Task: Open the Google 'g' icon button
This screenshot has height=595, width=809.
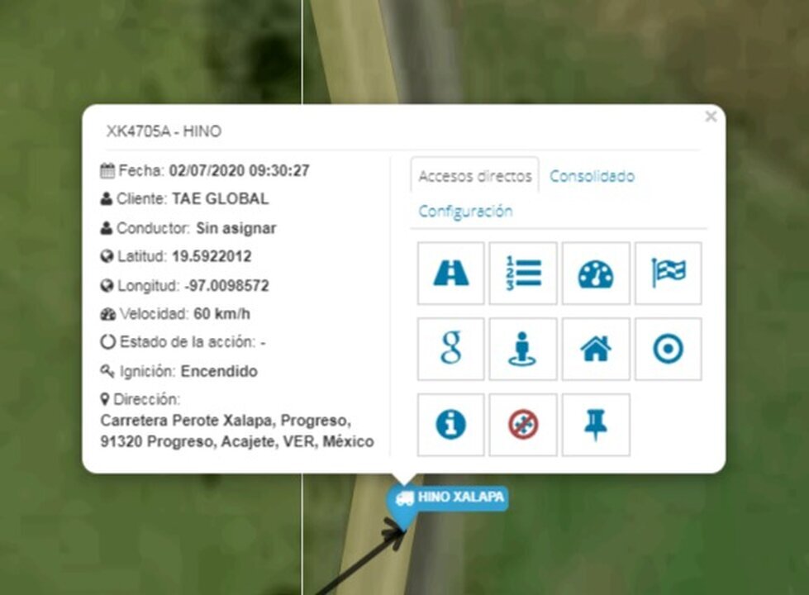Action: (x=451, y=350)
